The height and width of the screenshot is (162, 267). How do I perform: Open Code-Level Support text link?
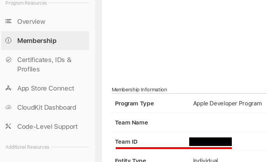click(x=47, y=126)
